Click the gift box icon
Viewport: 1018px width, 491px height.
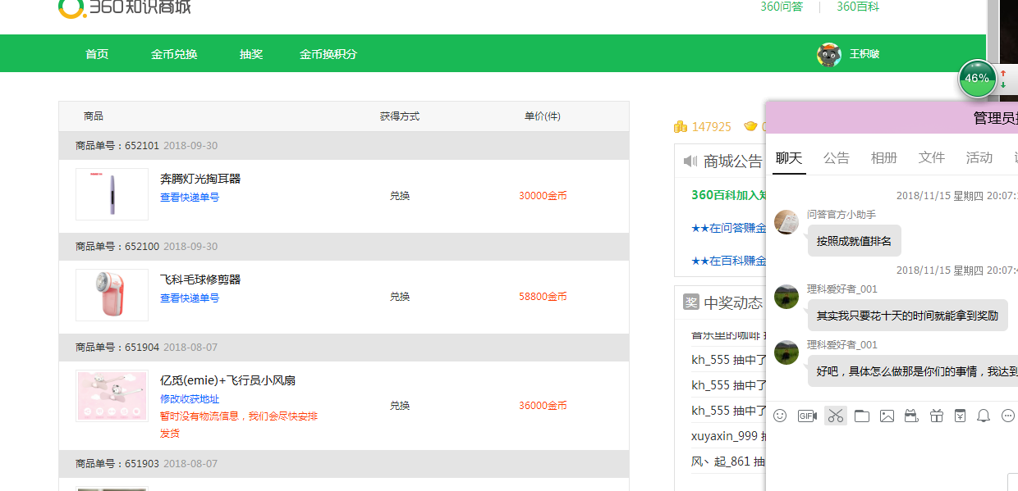point(937,416)
